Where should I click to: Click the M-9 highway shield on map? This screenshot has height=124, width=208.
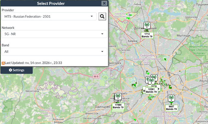pyautogui.click(x=96, y=76)
